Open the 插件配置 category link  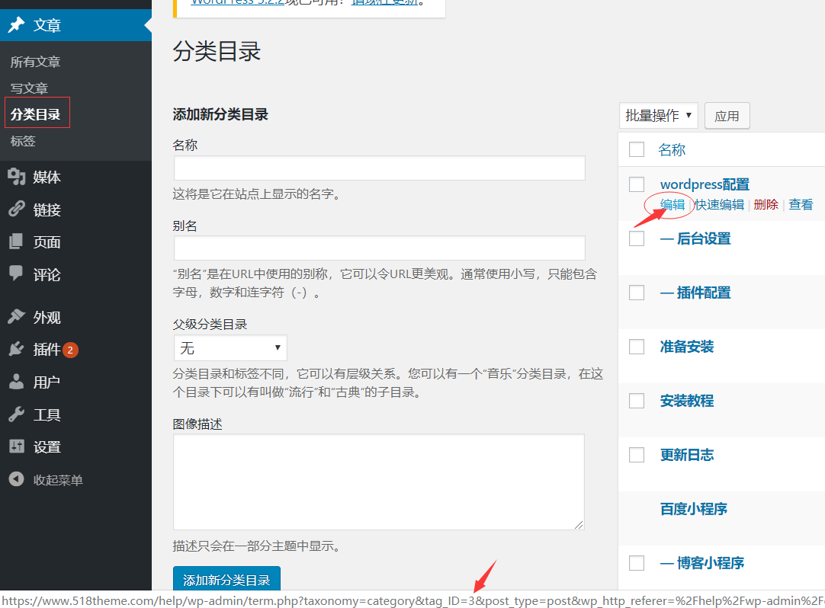695,293
